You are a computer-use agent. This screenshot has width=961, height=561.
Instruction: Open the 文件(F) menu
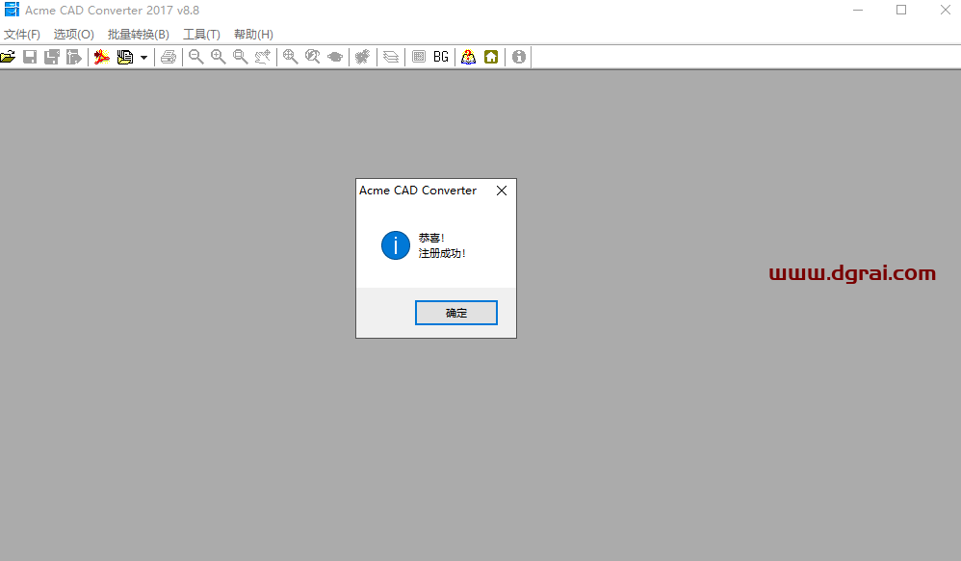tap(22, 35)
